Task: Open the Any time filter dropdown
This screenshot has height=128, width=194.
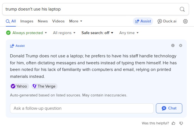Action: pyautogui.click(x=129, y=33)
